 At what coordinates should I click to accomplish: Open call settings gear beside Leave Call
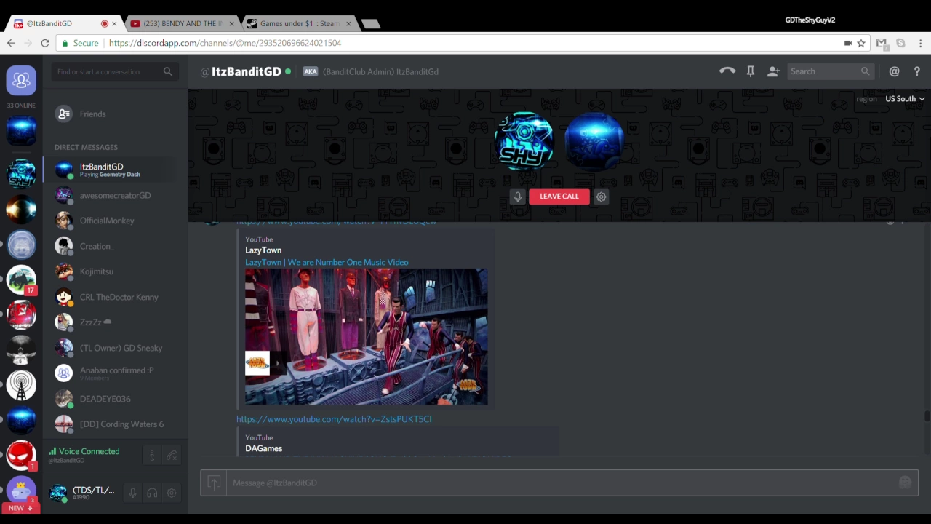click(601, 196)
